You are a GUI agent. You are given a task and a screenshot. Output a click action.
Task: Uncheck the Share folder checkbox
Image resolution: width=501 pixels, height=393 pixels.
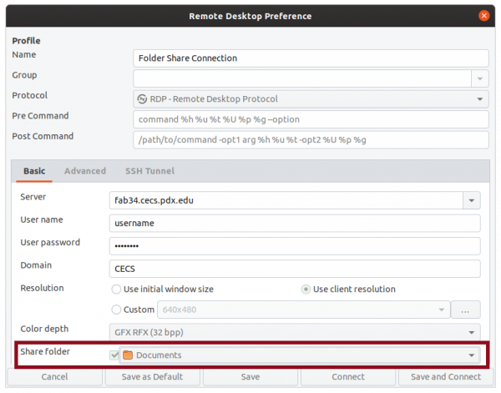114,355
